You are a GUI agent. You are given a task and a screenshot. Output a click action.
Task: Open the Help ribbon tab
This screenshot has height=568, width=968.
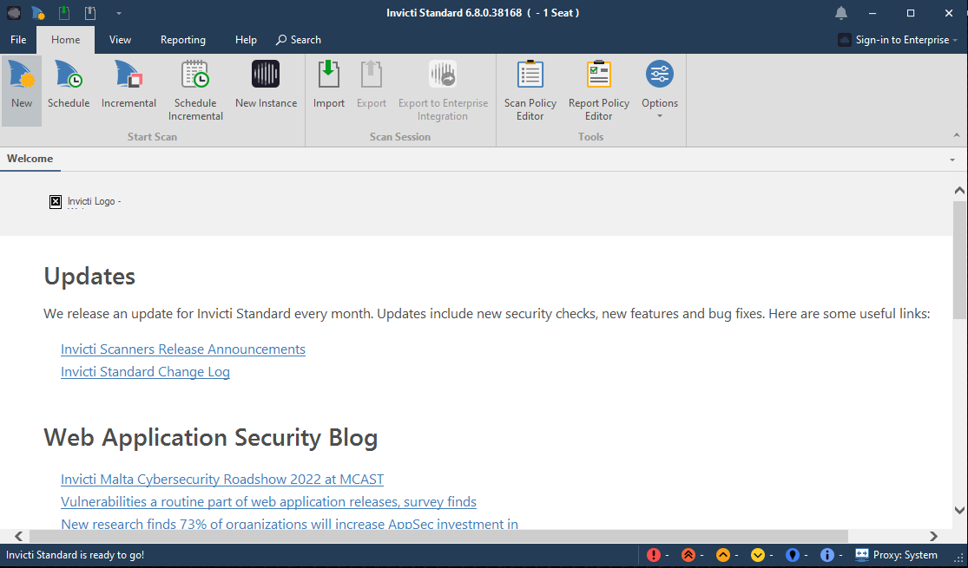point(246,40)
